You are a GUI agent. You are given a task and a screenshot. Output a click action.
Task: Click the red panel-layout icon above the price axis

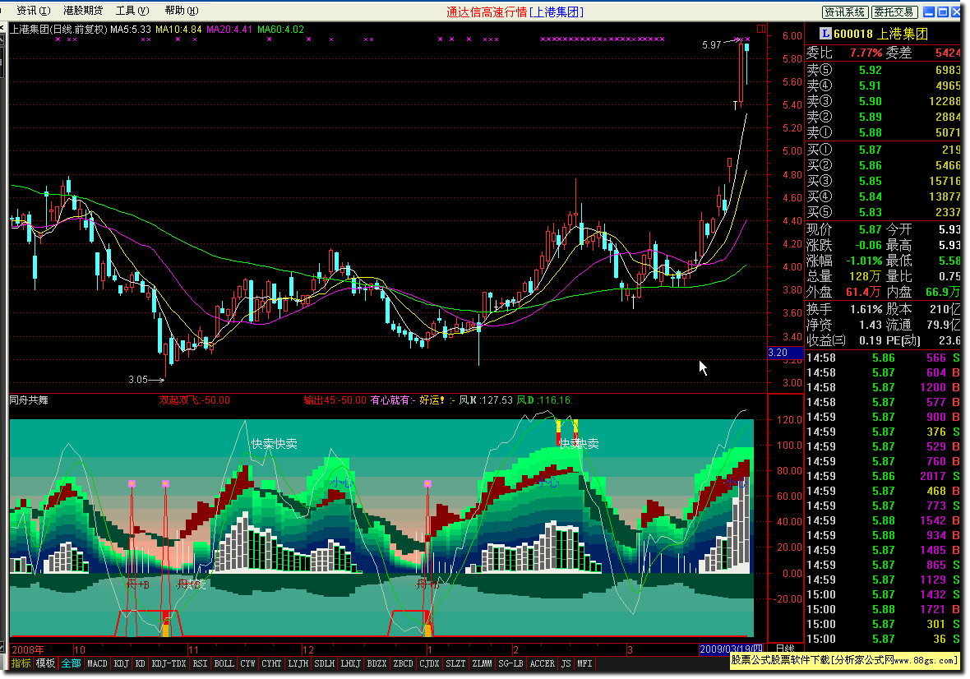tap(761, 29)
